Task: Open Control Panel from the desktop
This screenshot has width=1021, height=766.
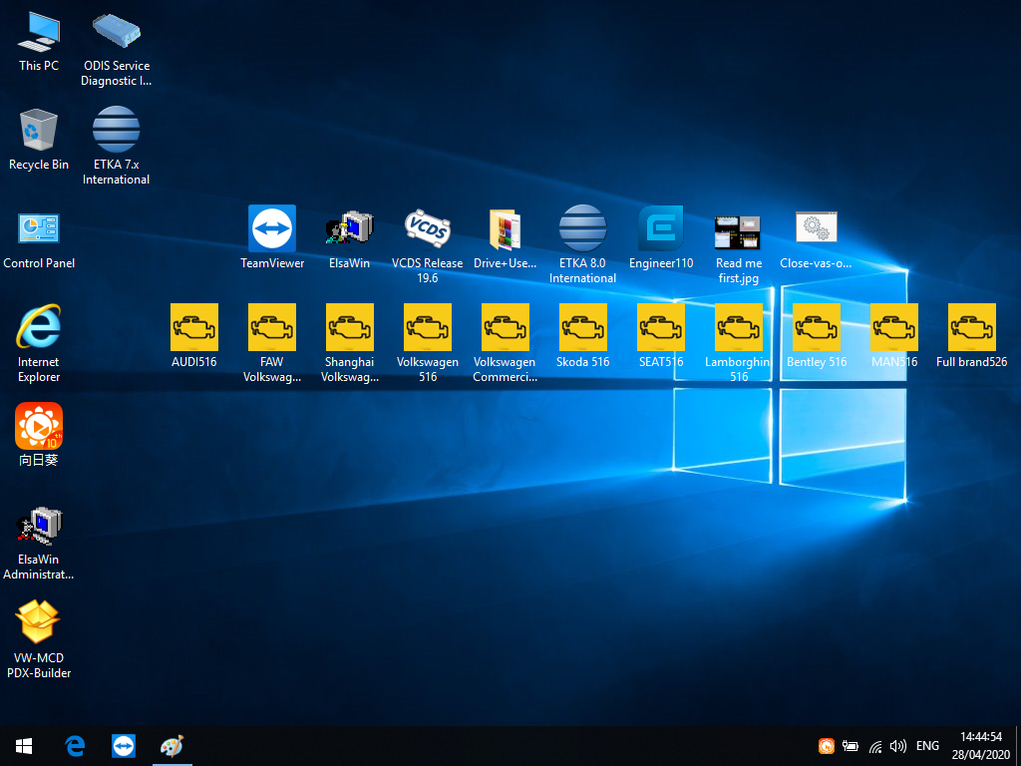Action: [38, 227]
